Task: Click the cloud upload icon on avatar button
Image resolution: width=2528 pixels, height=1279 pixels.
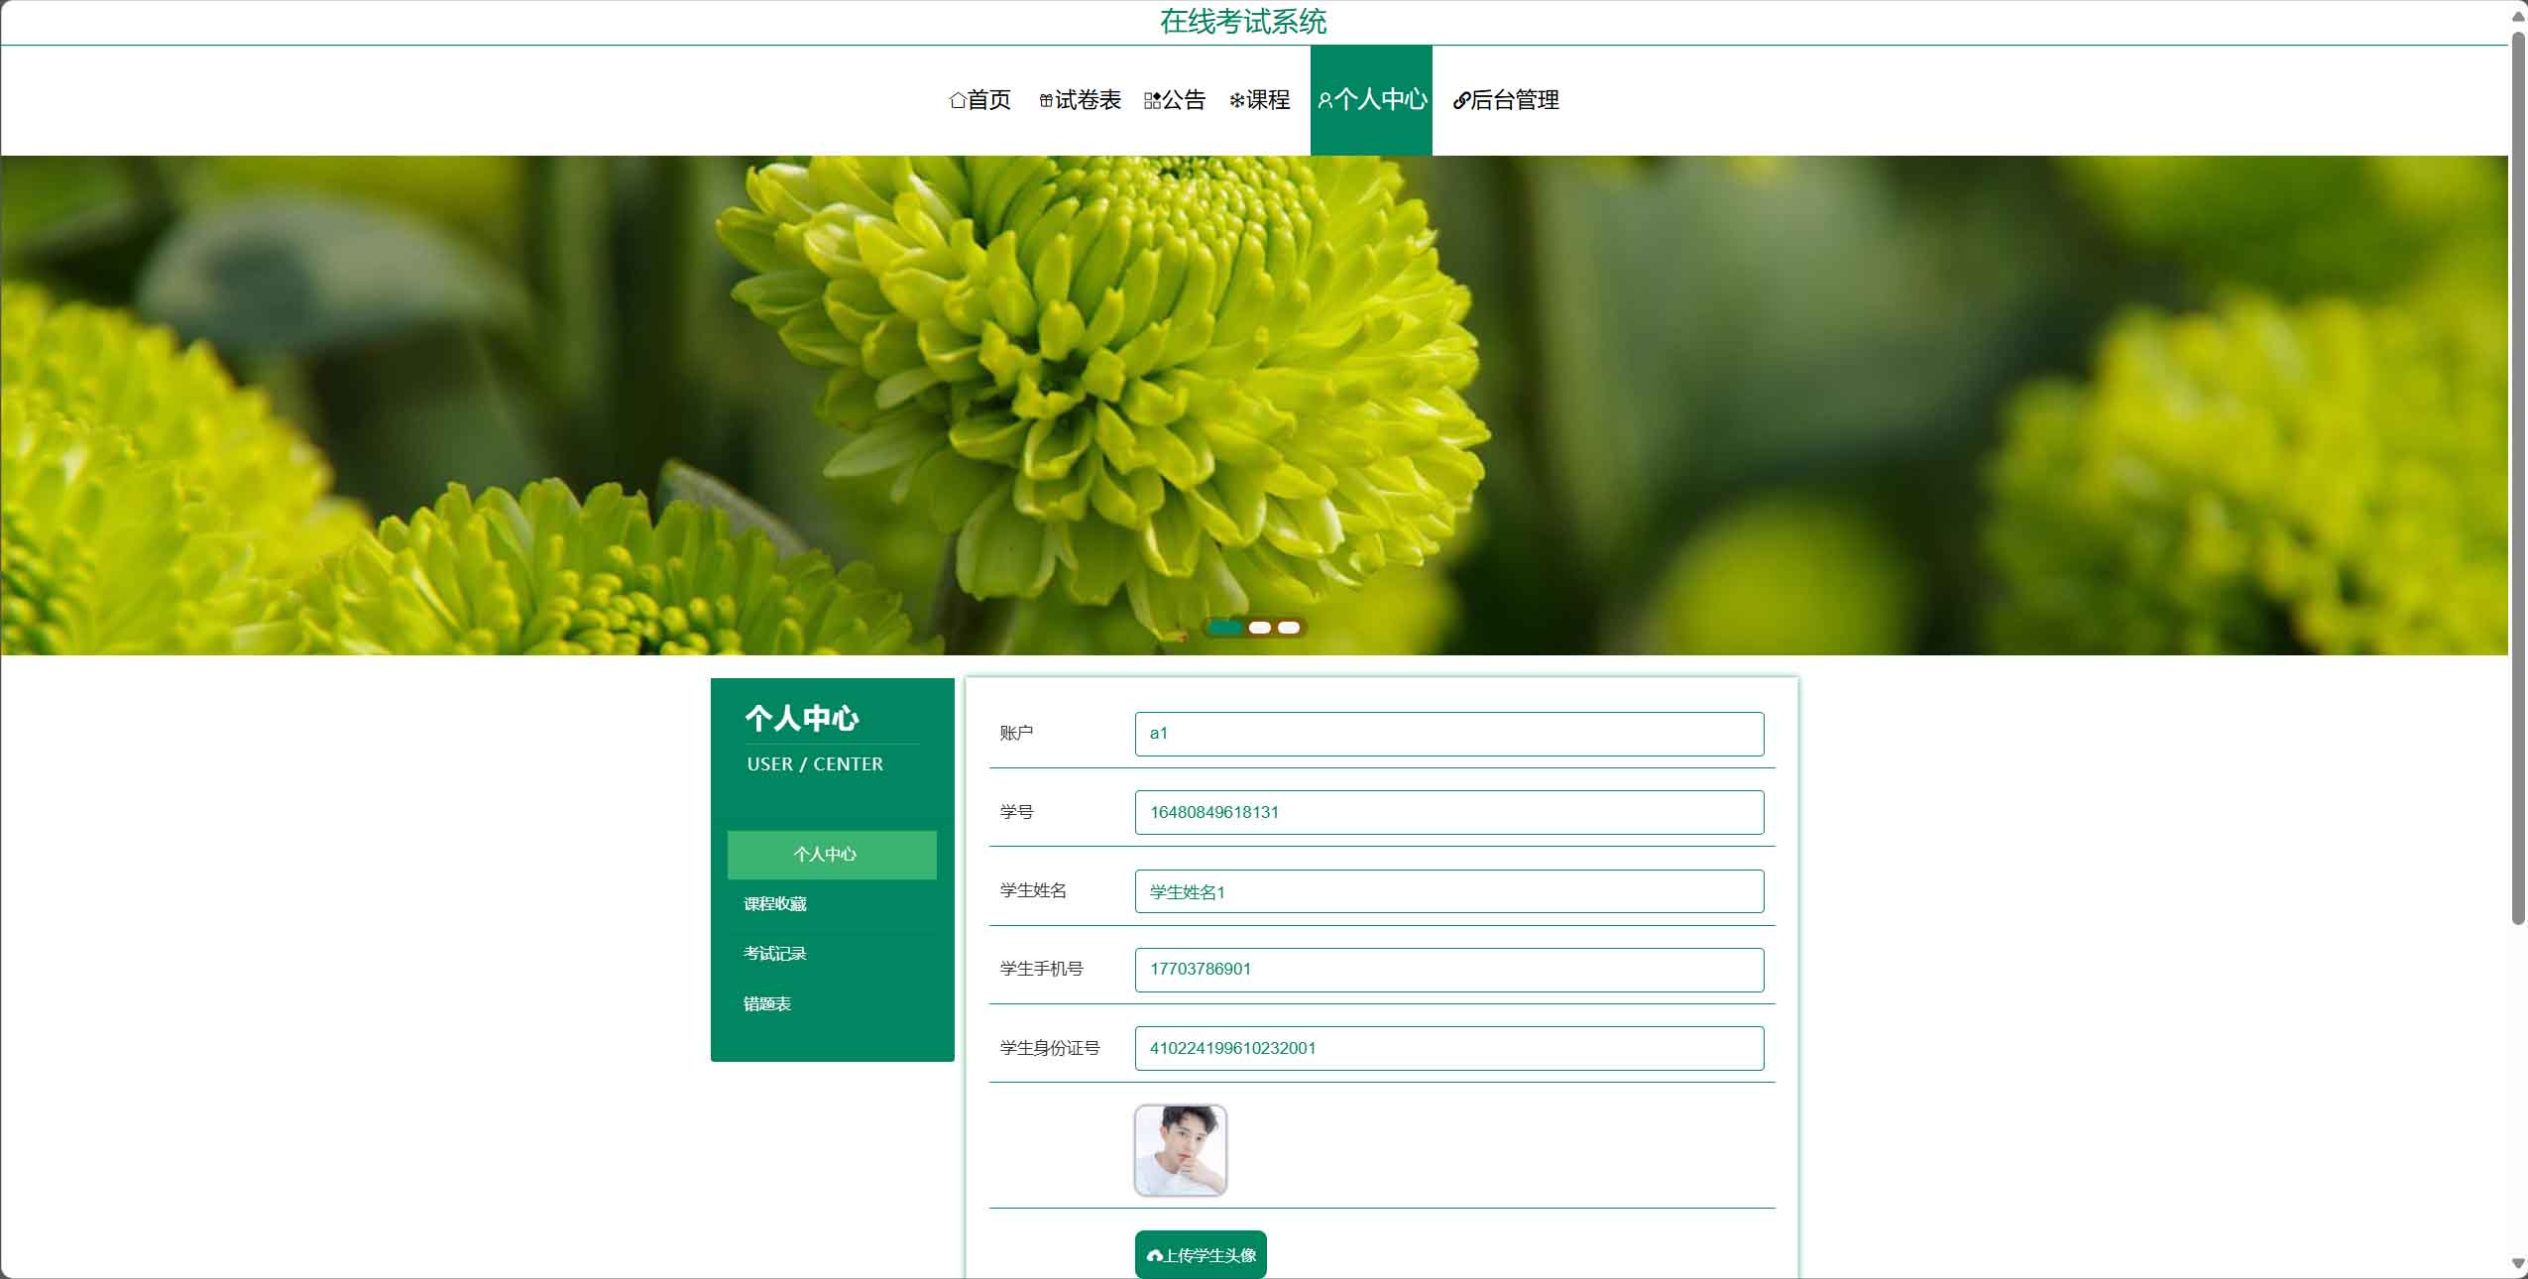Action: click(x=1155, y=1255)
